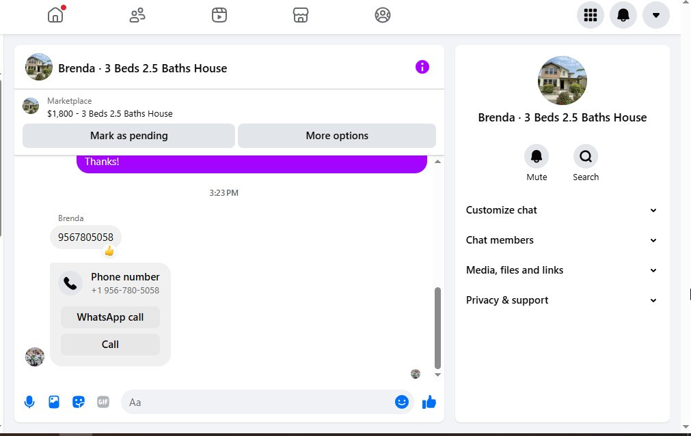Open the notifications bell in the top bar
This screenshot has width=691, height=436.
[623, 15]
